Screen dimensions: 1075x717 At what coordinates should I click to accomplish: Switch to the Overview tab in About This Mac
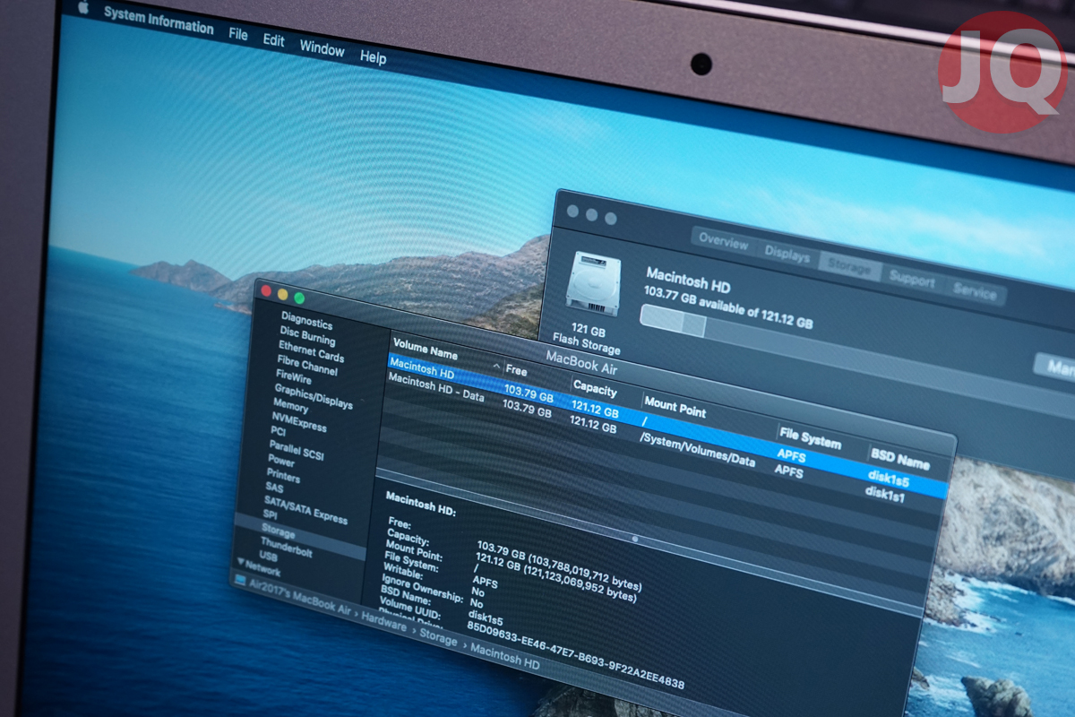724,241
